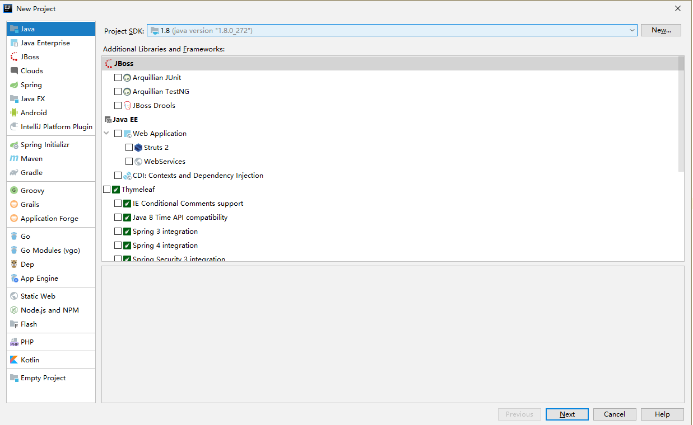Image resolution: width=693 pixels, height=425 pixels.
Task: Click the Struts 2 framework icon
Action: pos(138,148)
